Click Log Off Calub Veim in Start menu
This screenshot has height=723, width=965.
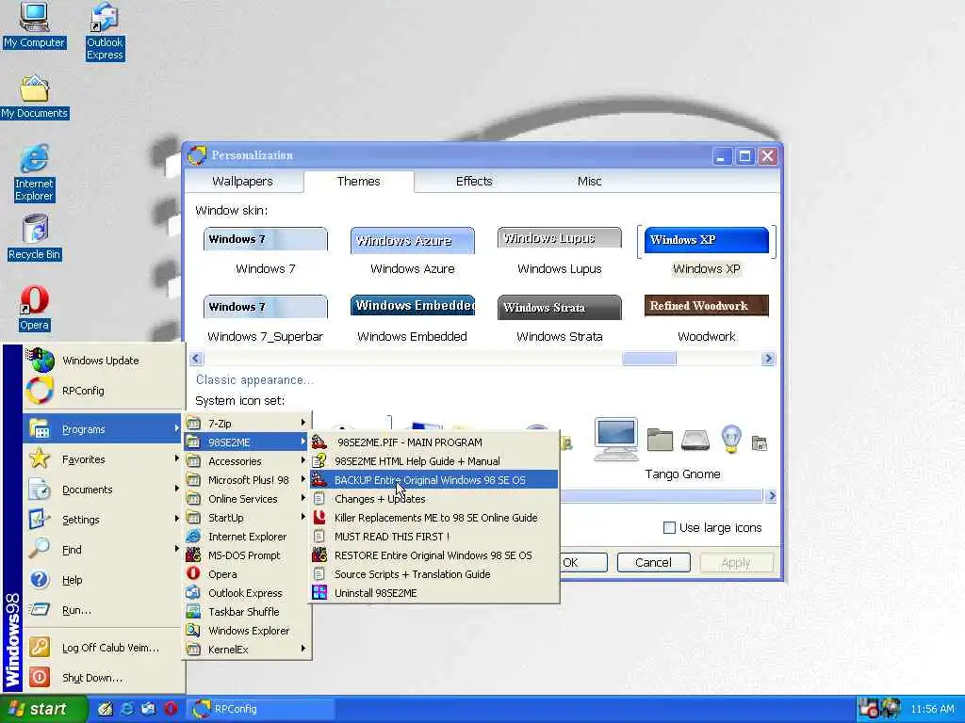[104, 648]
